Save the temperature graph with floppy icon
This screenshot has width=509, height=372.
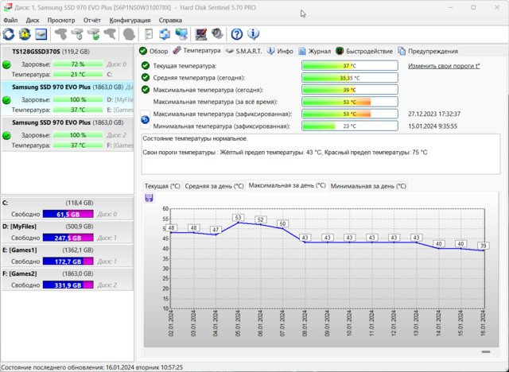pos(149,198)
